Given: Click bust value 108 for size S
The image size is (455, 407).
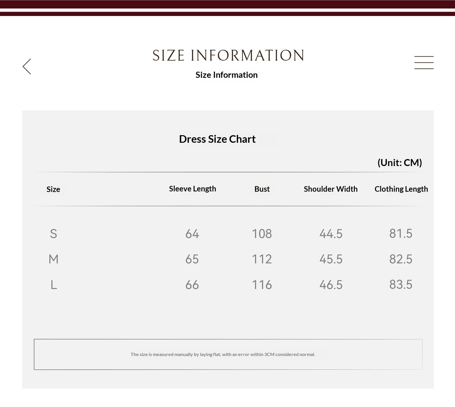Looking at the screenshot, I should pos(262,234).
